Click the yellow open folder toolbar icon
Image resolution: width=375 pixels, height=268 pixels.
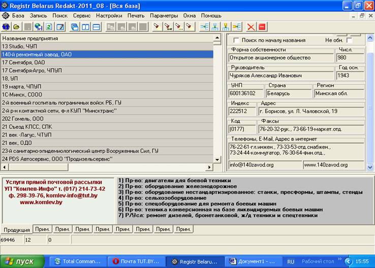16,26
